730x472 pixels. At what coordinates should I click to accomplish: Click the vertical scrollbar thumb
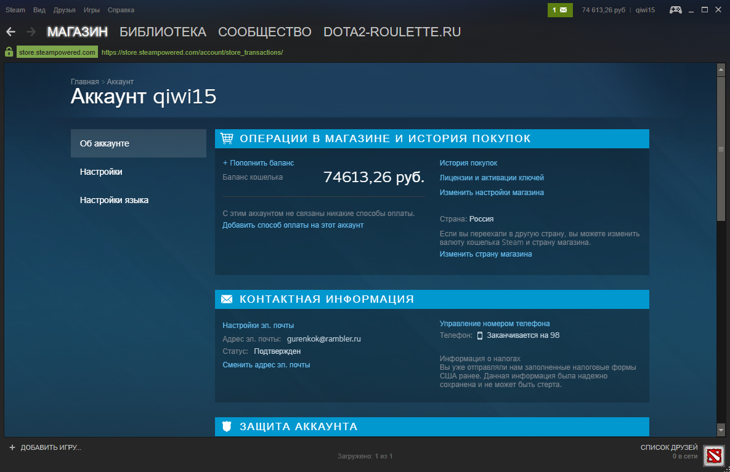tap(721, 149)
